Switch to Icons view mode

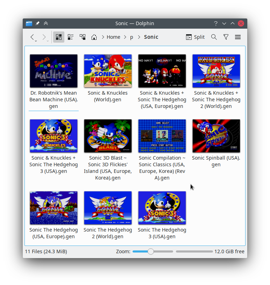coord(59,37)
